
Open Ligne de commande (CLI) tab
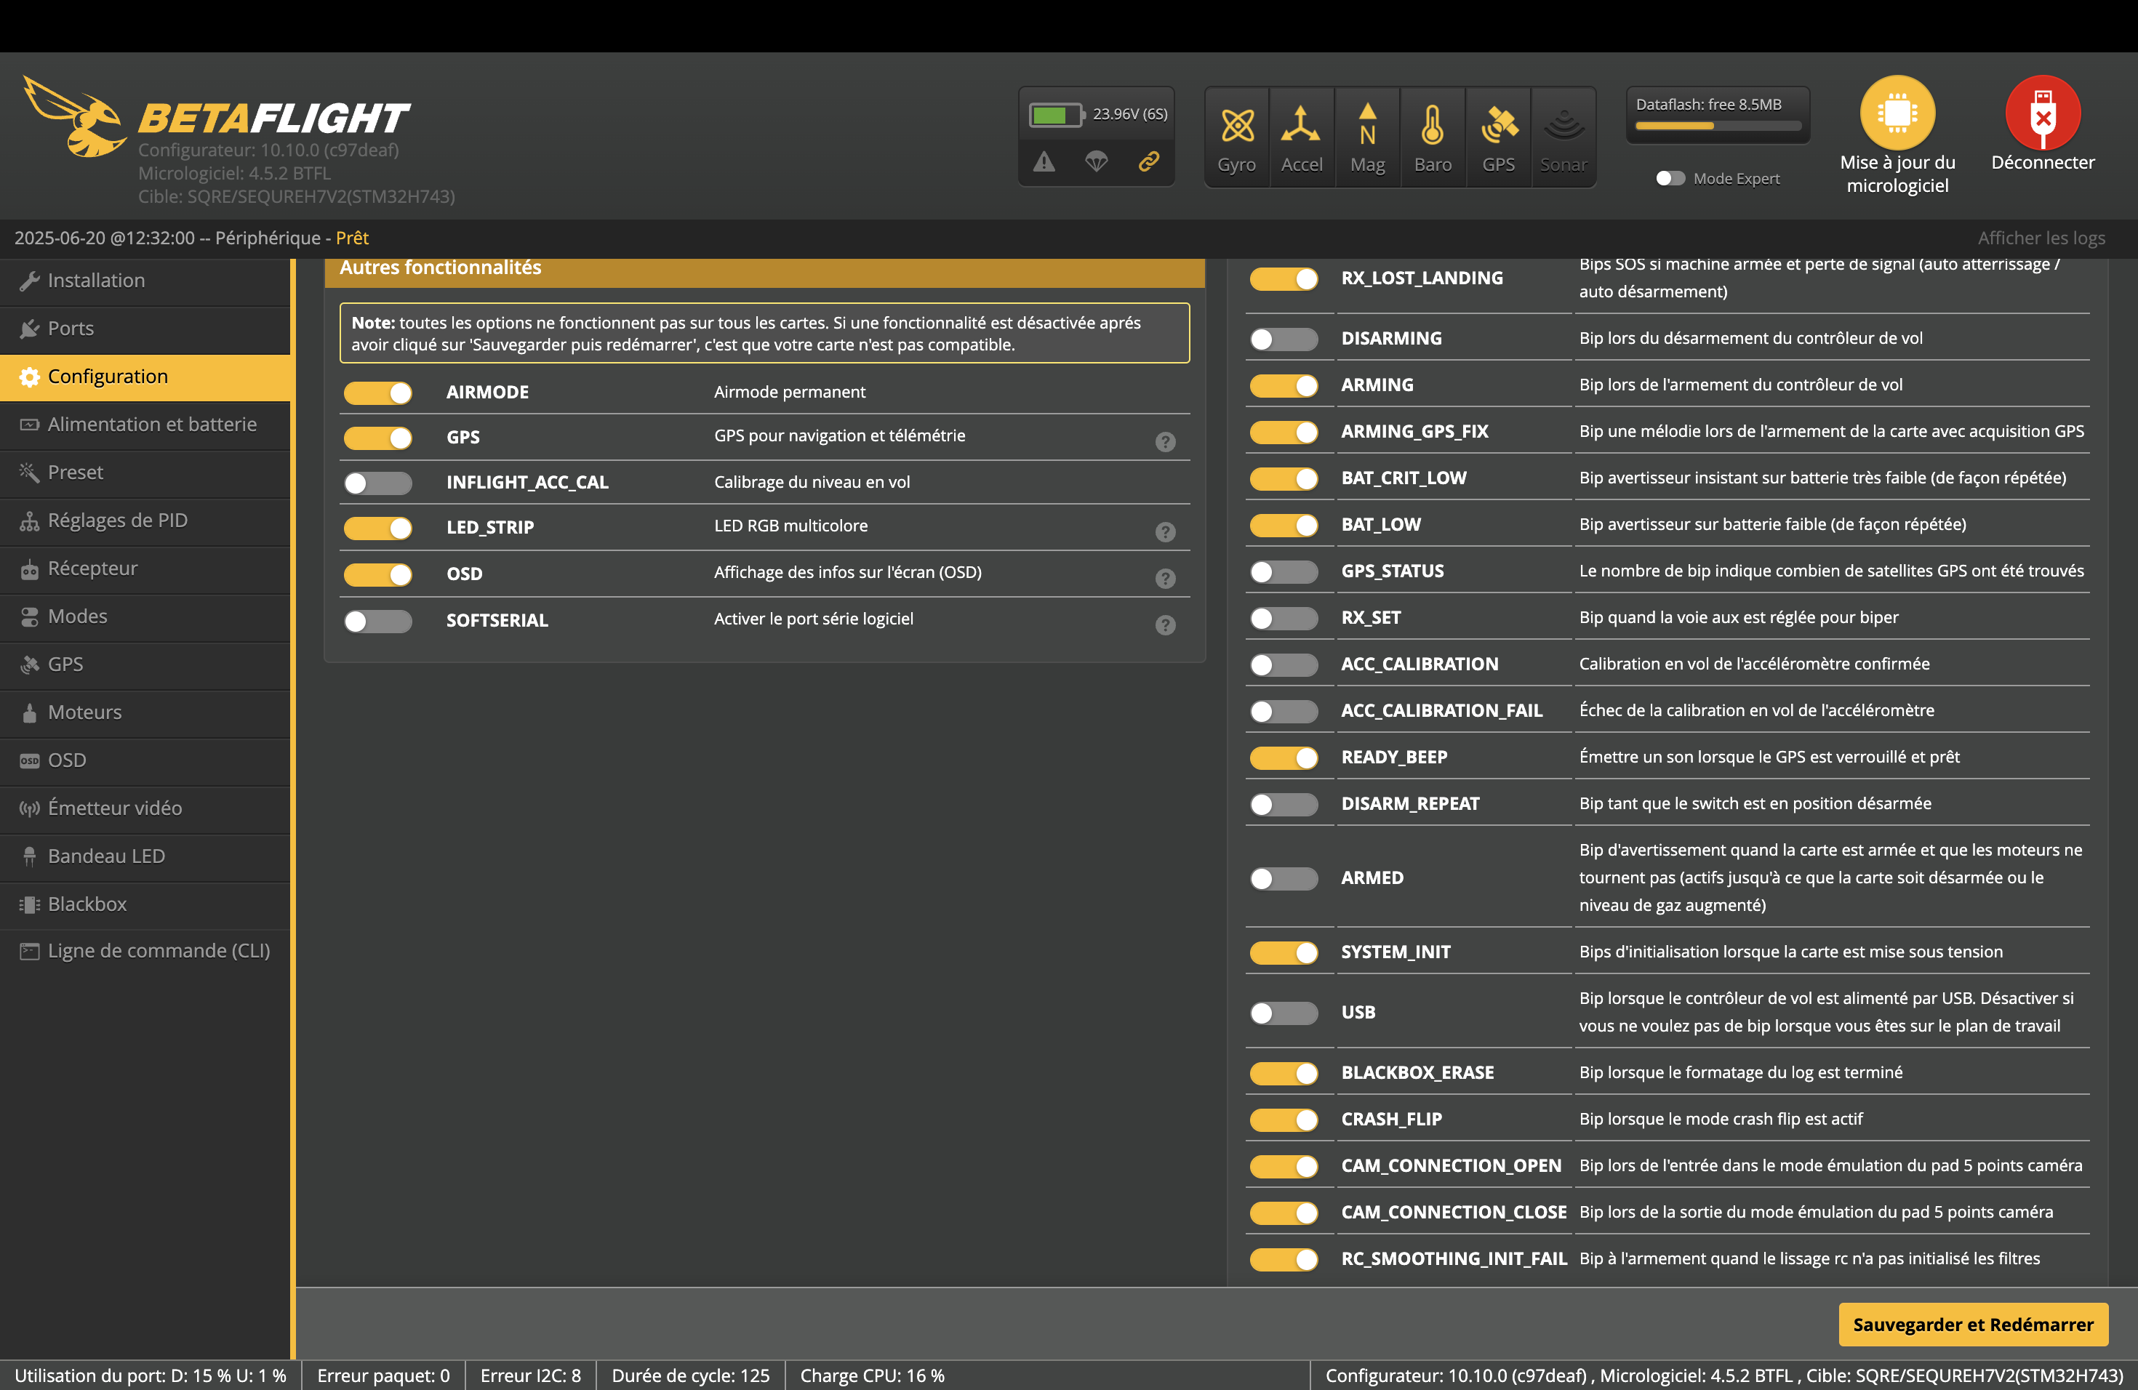click(158, 951)
